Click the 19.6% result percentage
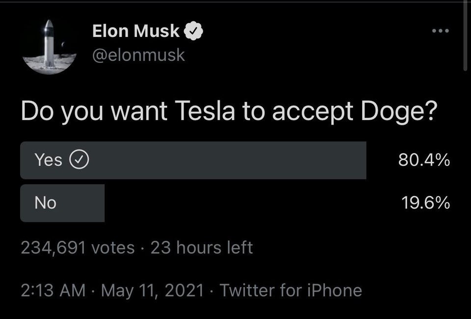Image resolution: width=471 pixels, height=319 pixels. tap(426, 203)
